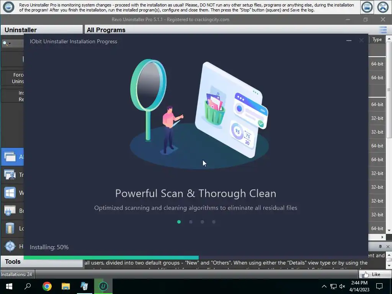Click the Type column header
This screenshot has height=294, width=392.
point(377,39)
